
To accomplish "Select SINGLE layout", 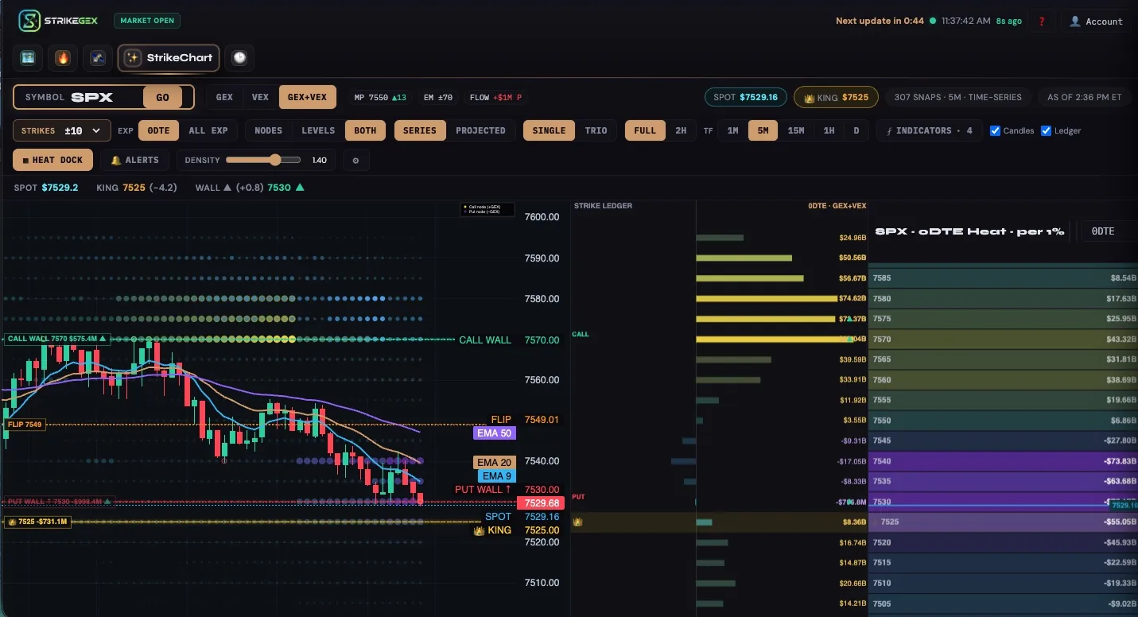I will [x=549, y=130].
